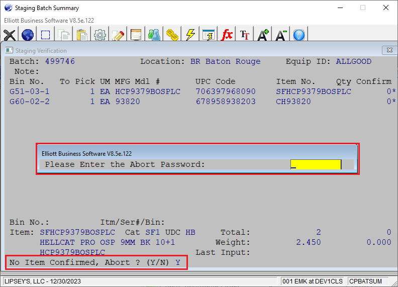
Task: Close the Staging Verification panel
Action: pyautogui.click(x=389, y=50)
